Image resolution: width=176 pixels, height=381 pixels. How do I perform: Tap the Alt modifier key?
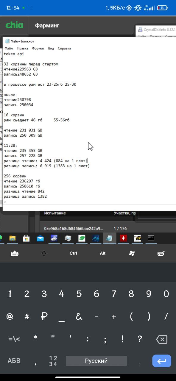click(103, 253)
